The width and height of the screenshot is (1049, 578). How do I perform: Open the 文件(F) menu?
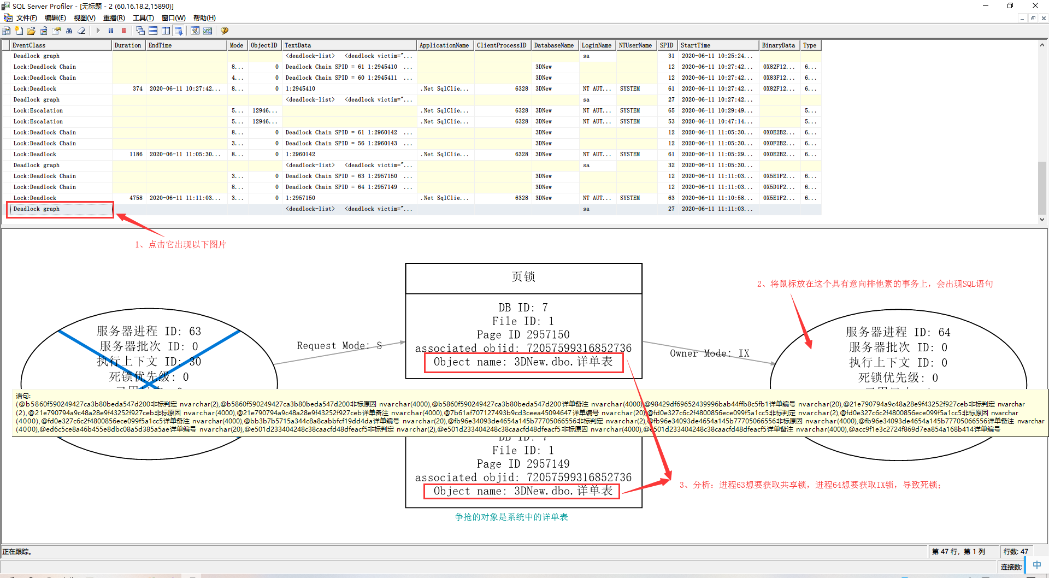click(x=27, y=18)
